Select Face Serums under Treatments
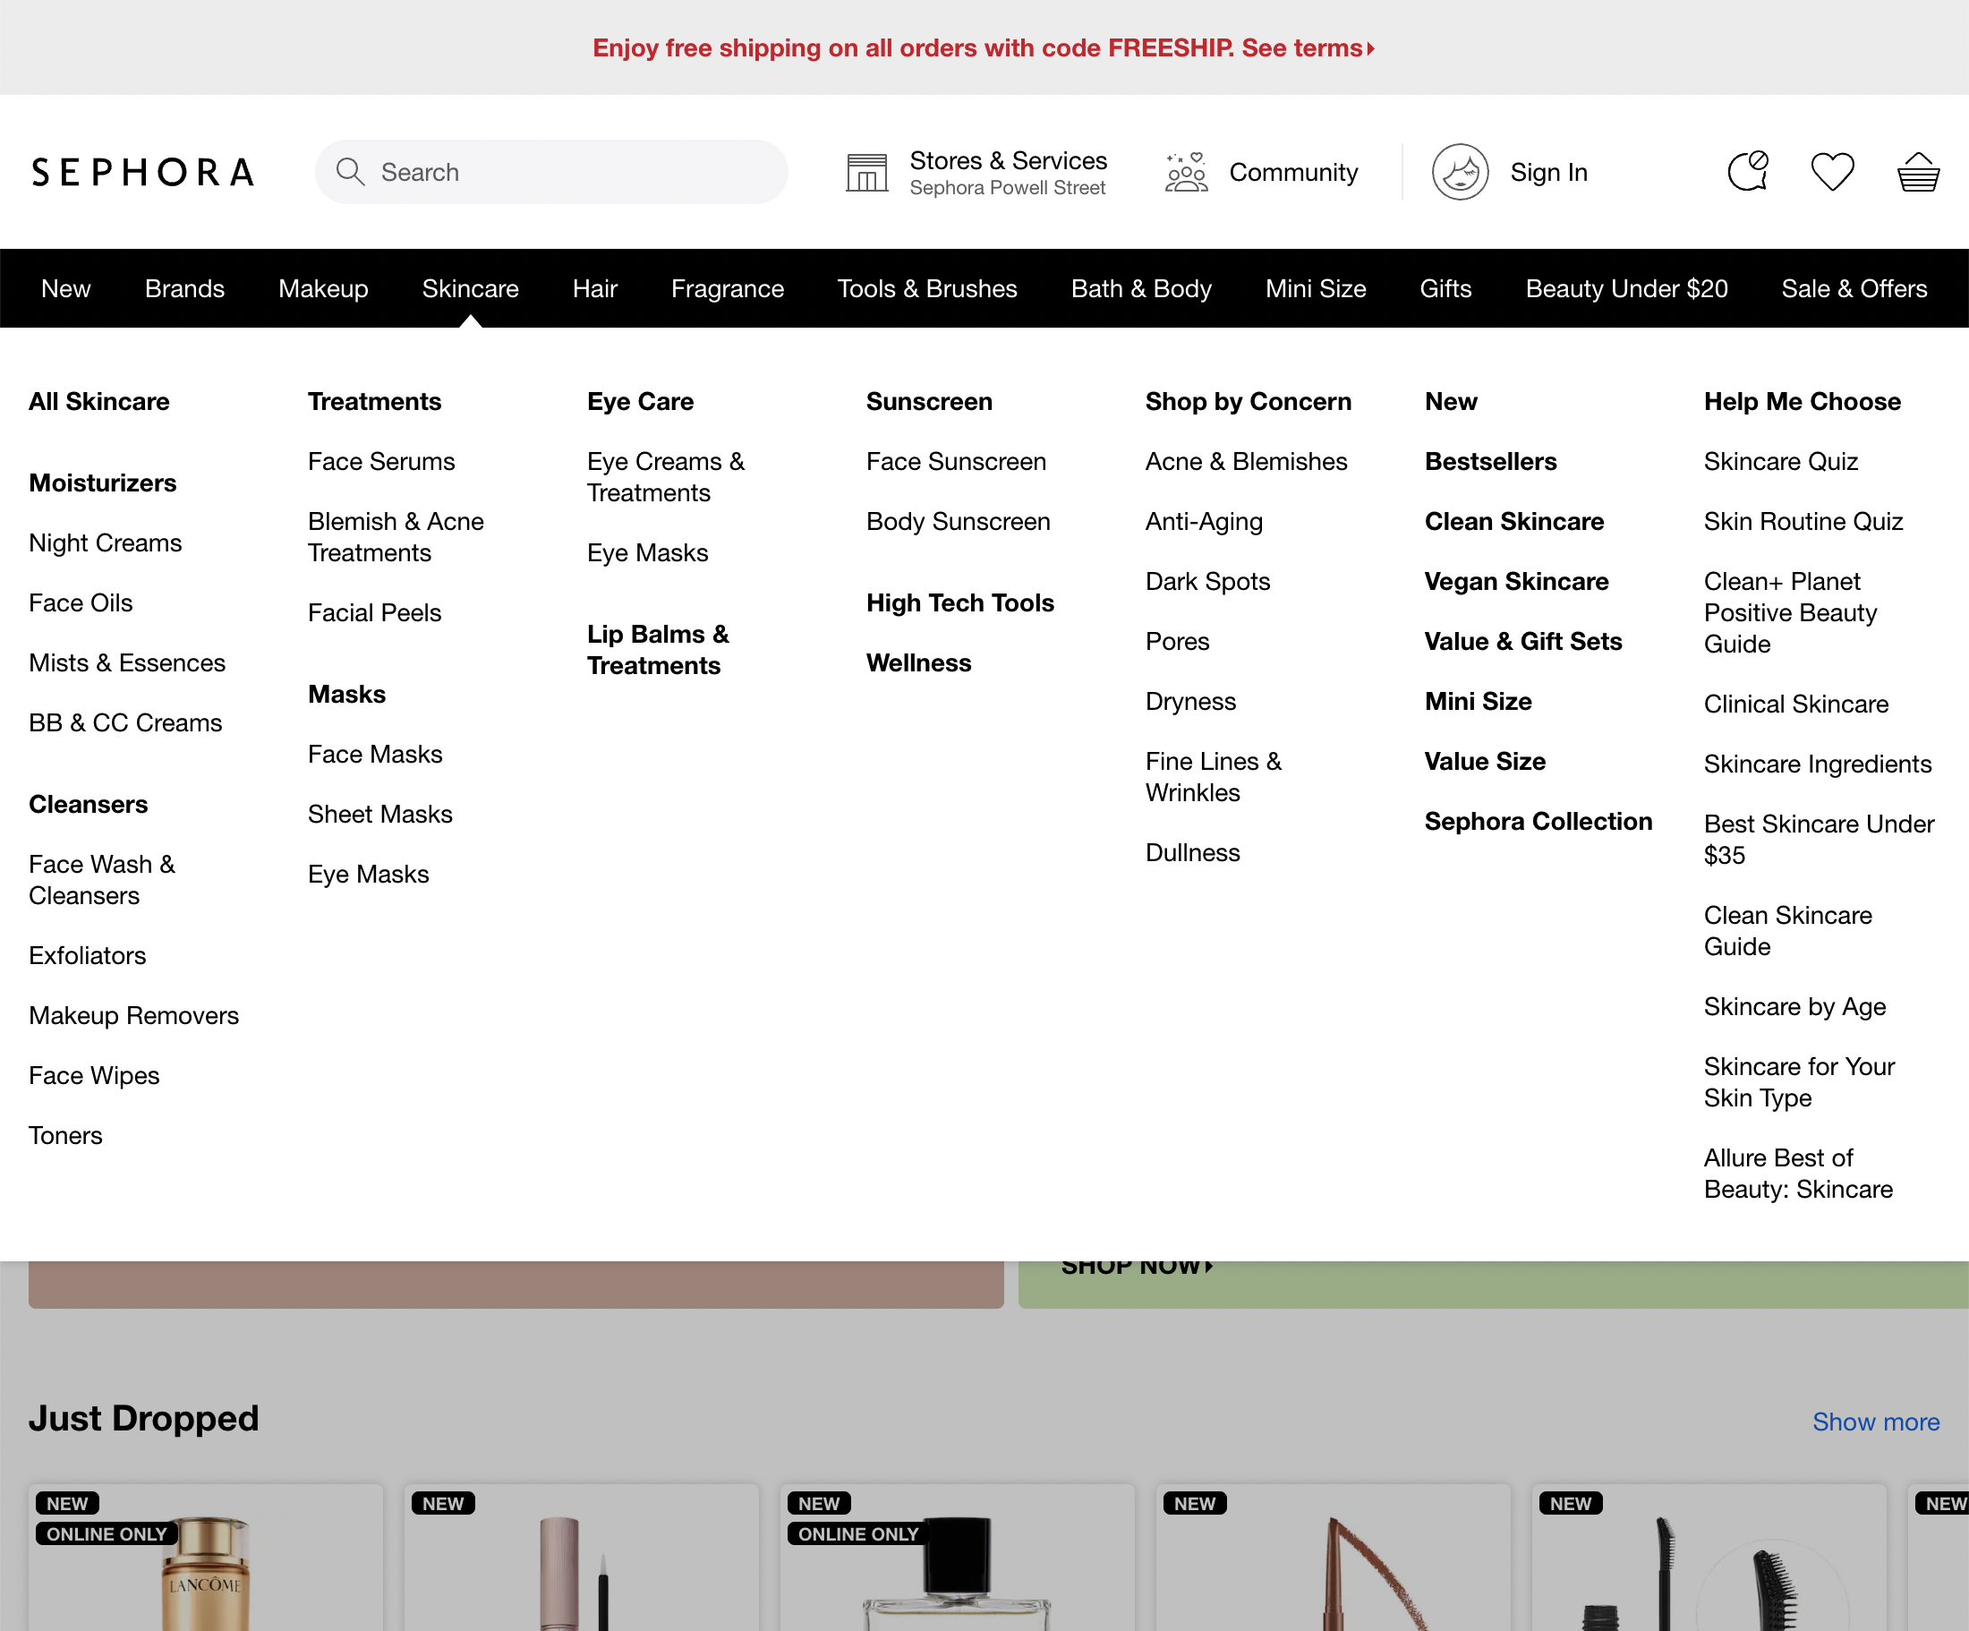Viewport: 1969px width, 1631px height. pos(380,460)
